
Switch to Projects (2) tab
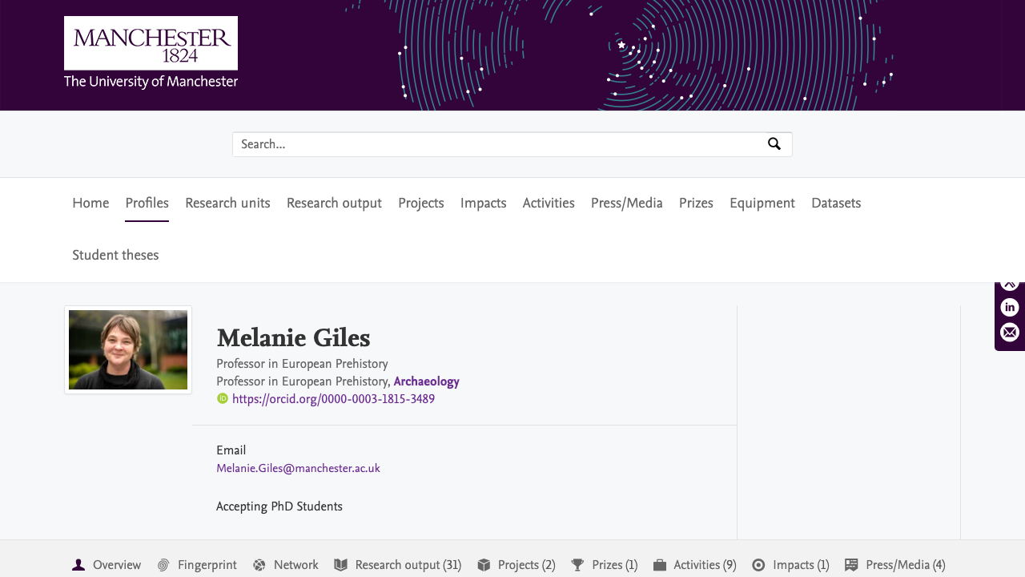pyautogui.click(x=526, y=565)
